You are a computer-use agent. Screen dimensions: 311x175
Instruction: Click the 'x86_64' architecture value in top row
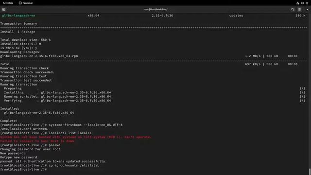93,16
